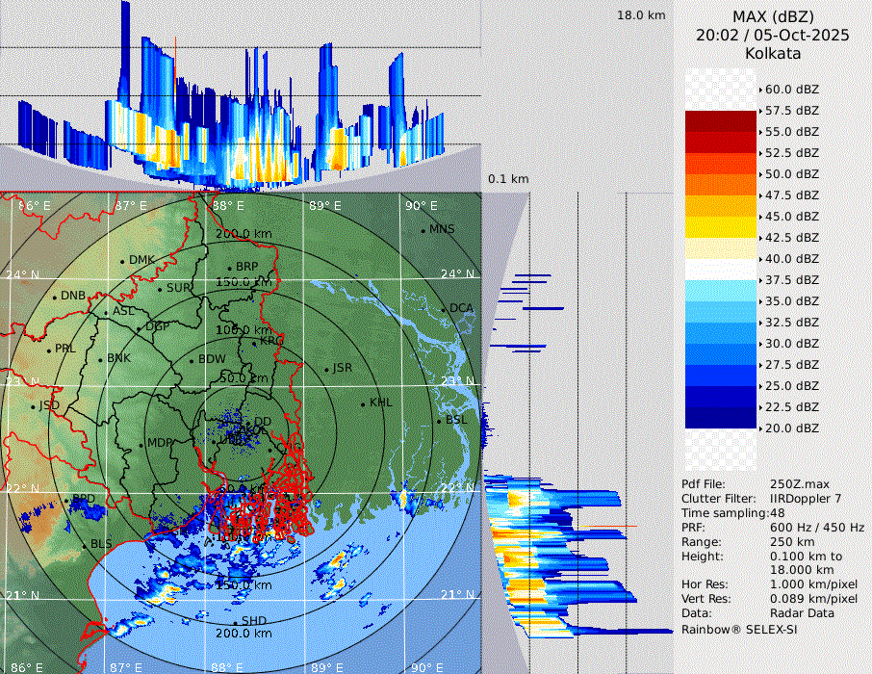The image size is (872, 674).
Task: Click the MNS station marker on map
Action: pos(423,231)
